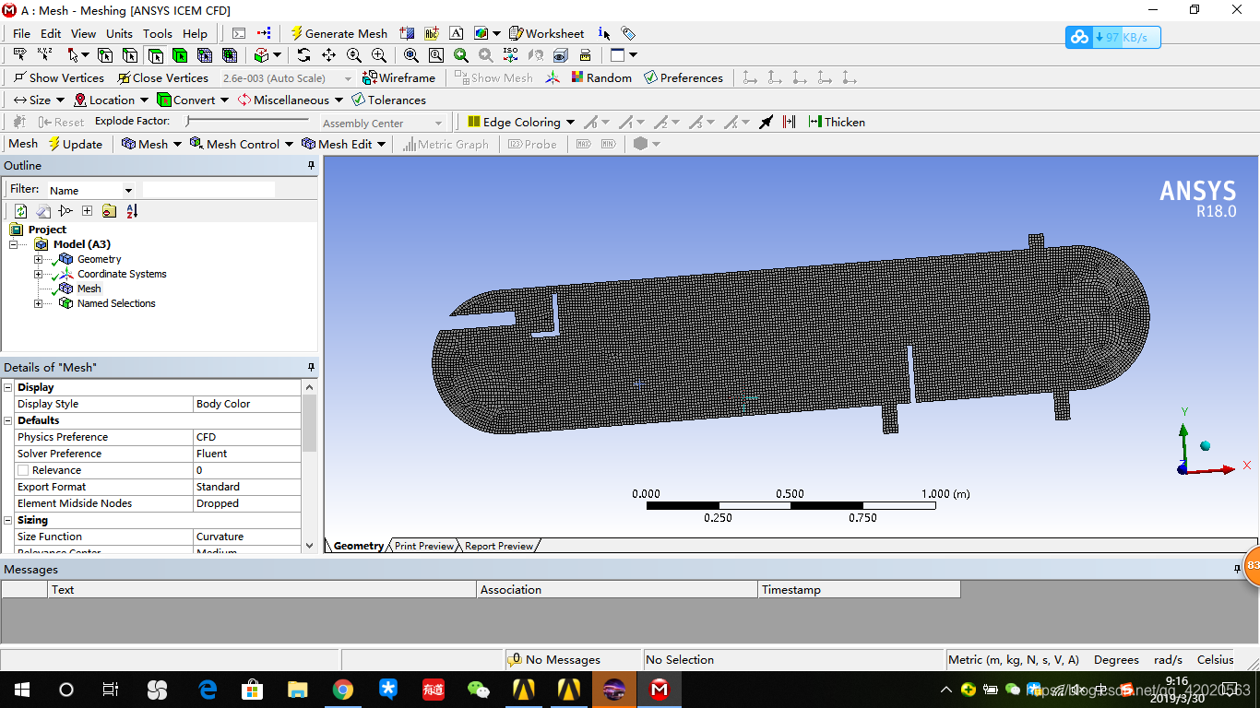Toggle the Messages panel pin
The height and width of the screenshot is (708, 1260).
tap(1237, 570)
